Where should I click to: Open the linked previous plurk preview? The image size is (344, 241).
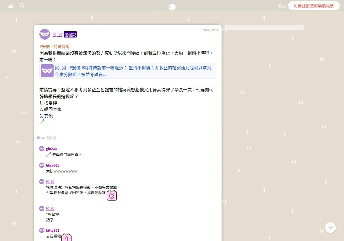pos(128,71)
